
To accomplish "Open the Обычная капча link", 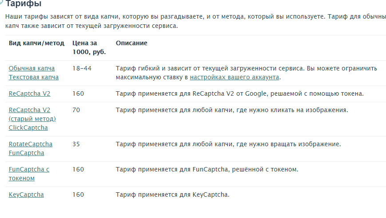I will [x=32, y=68].
